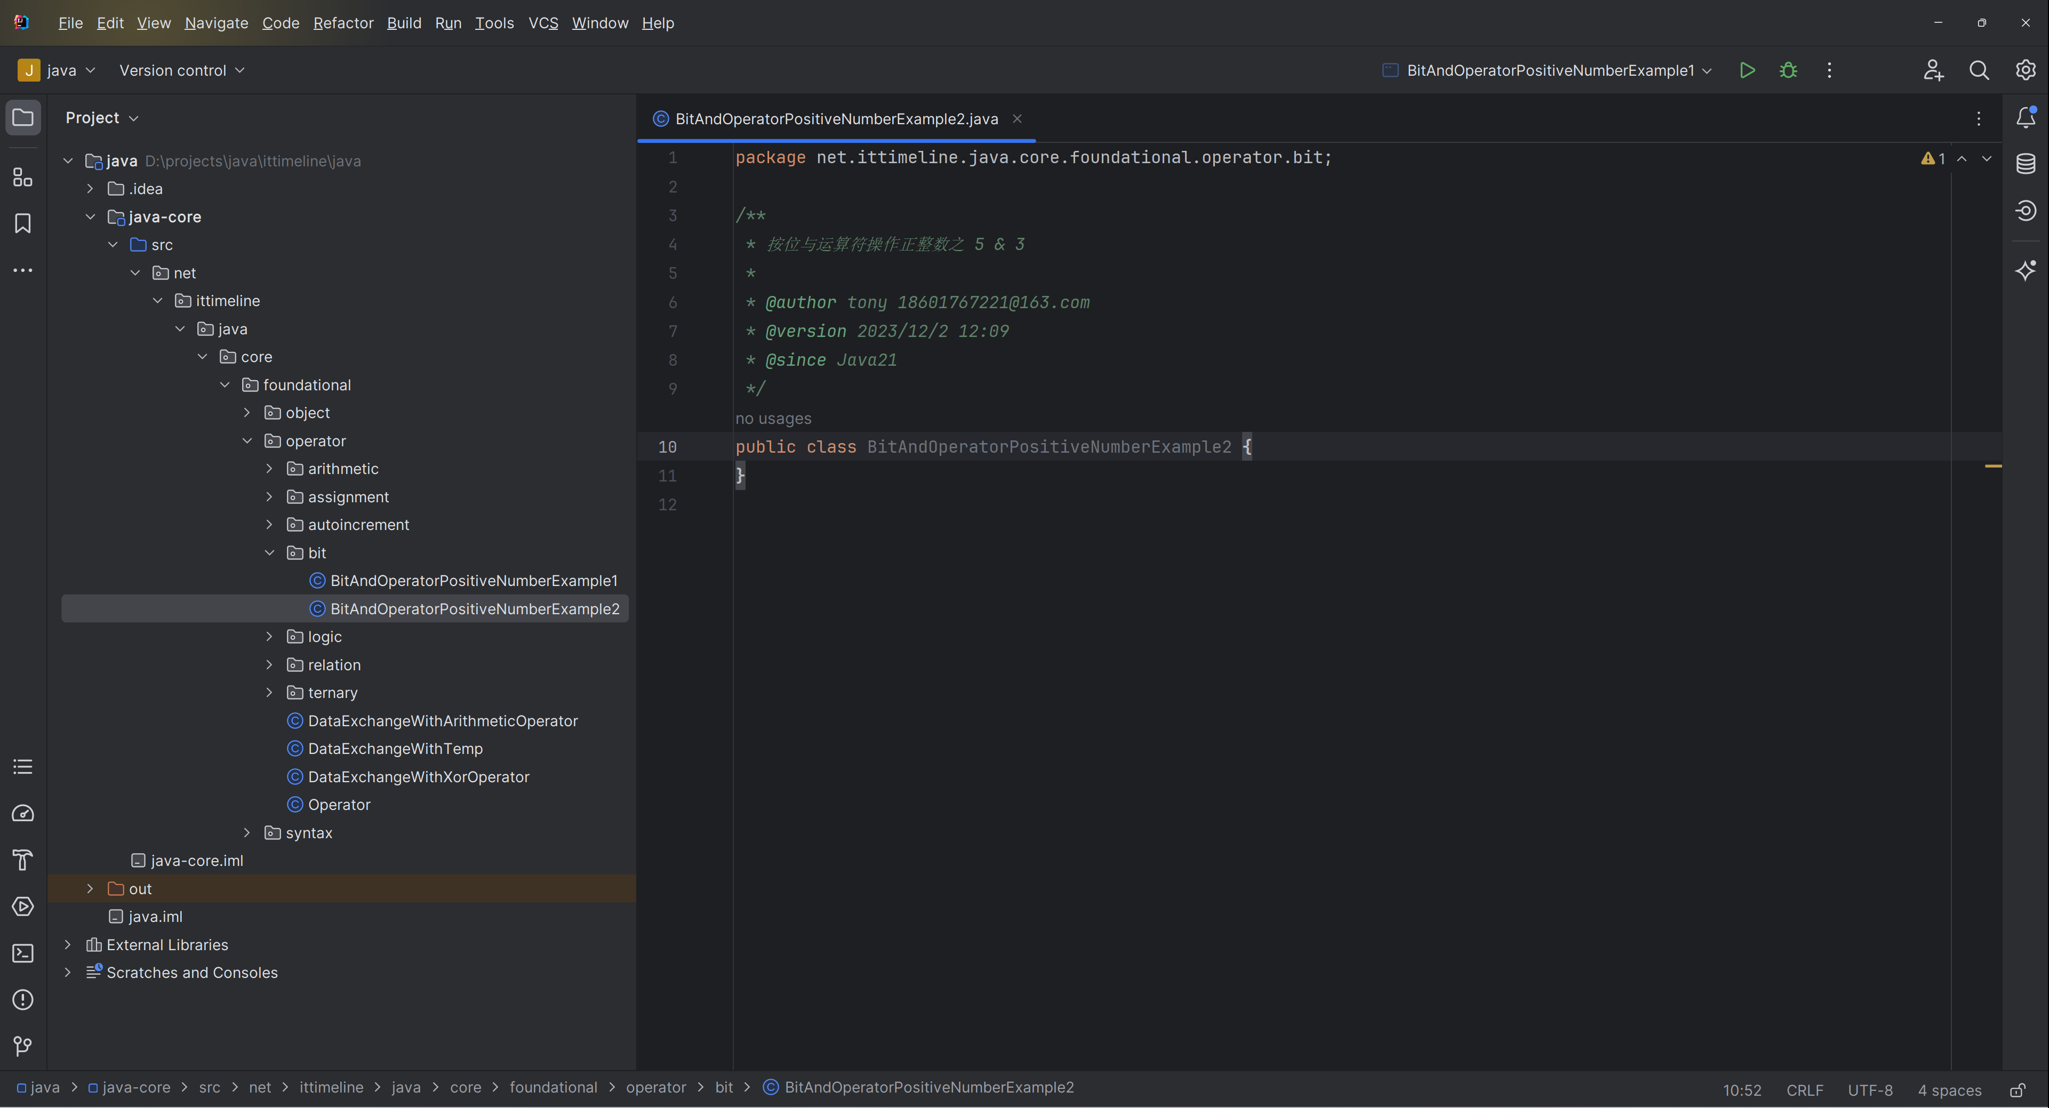Image resolution: width=2049 pixels, height=1108 pixels.
Task: Open the Services tool window
Action: pos(23,907)
